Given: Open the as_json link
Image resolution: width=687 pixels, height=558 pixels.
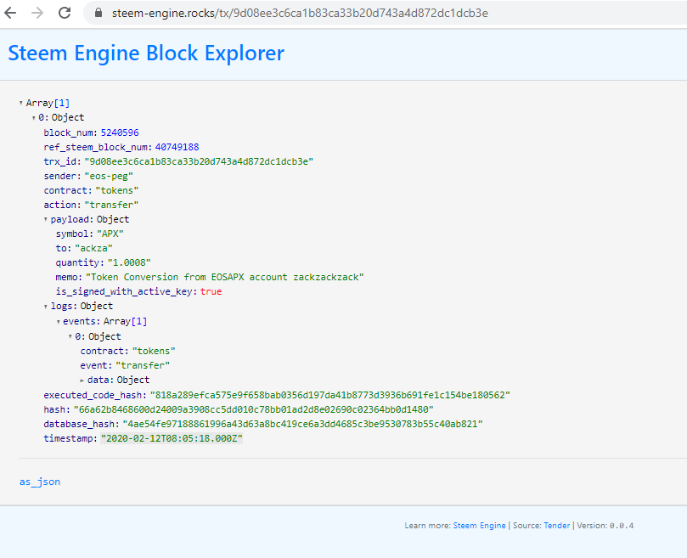Looking at the screenshot, I should point(40,482).
